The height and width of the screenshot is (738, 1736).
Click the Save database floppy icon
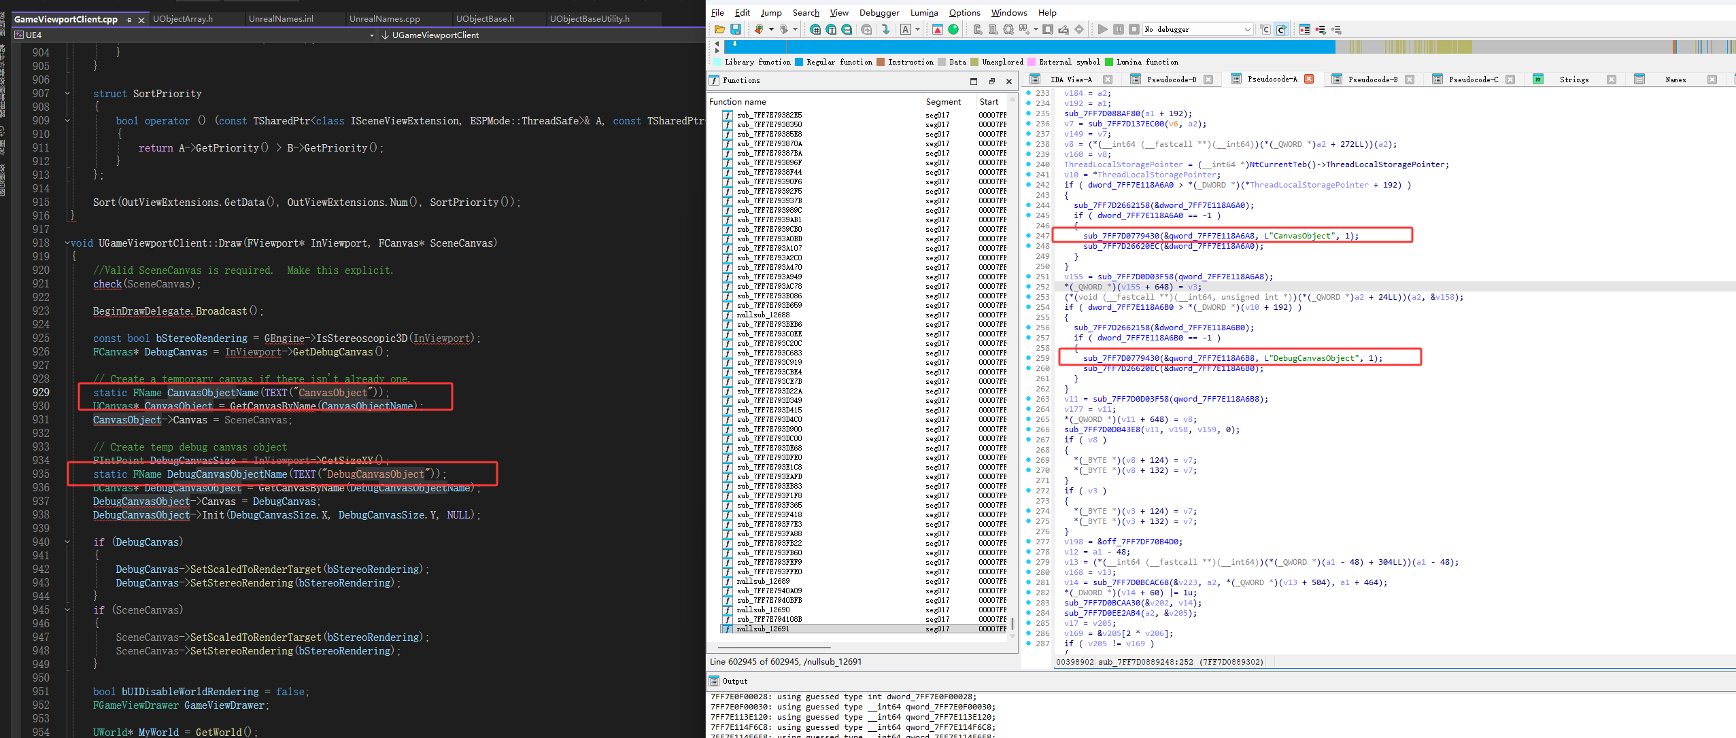click(736, 29)
